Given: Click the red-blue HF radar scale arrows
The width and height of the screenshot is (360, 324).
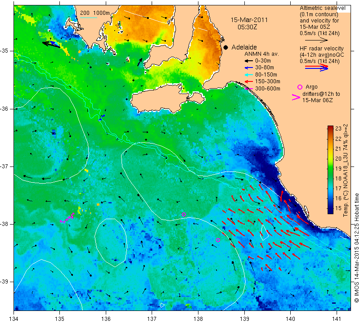Looking at the screenshot, I should (x=317, y=67).
